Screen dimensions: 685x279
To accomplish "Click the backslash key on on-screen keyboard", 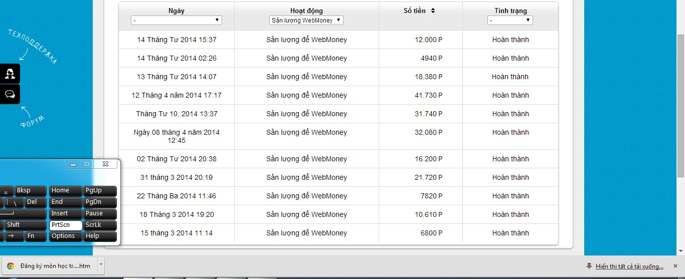I will pos(15,202).
